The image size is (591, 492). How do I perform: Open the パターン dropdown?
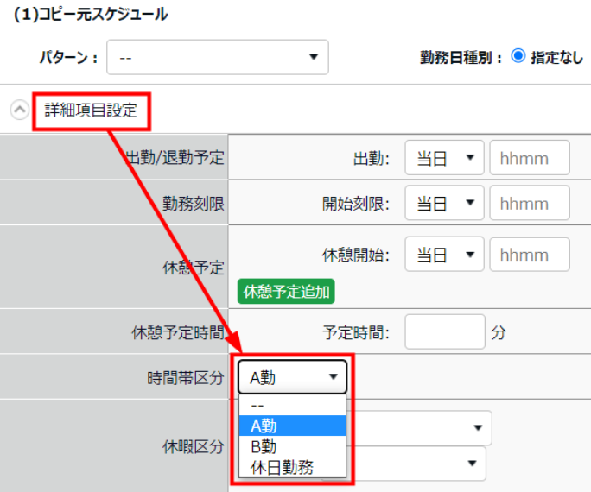217,58
